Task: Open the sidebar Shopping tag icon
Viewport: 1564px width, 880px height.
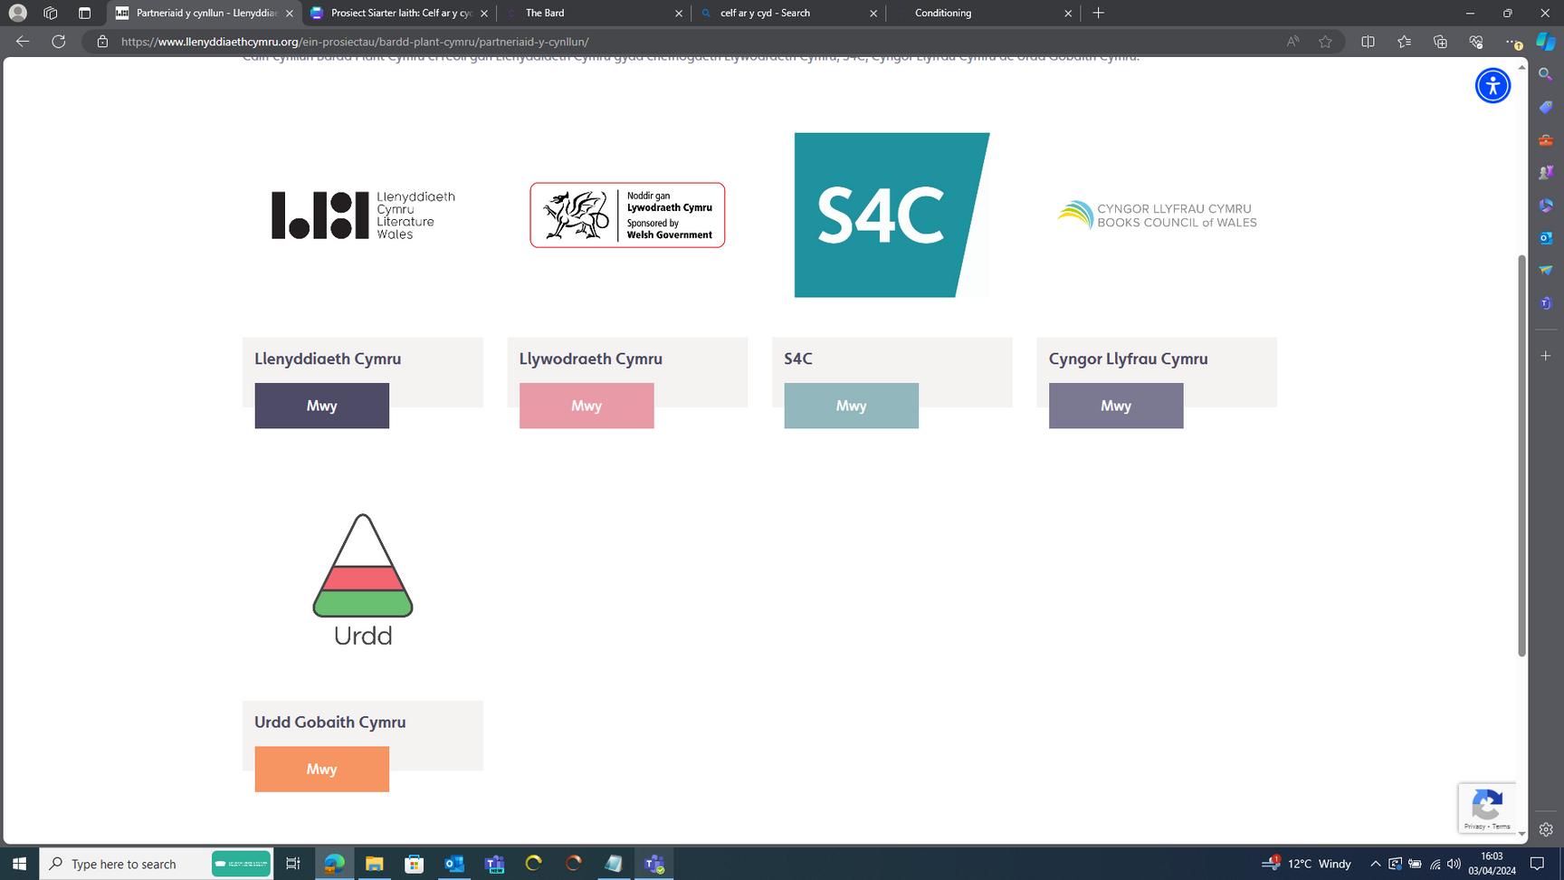Action: tap(1546, 107)
